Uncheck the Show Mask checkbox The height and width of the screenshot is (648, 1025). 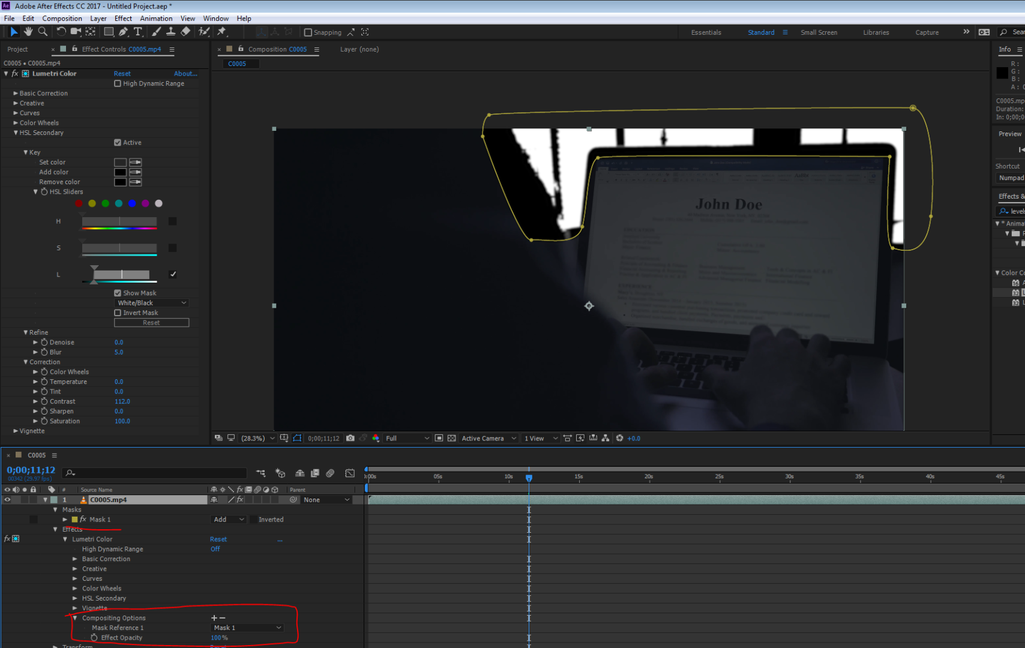click(118, 293)
